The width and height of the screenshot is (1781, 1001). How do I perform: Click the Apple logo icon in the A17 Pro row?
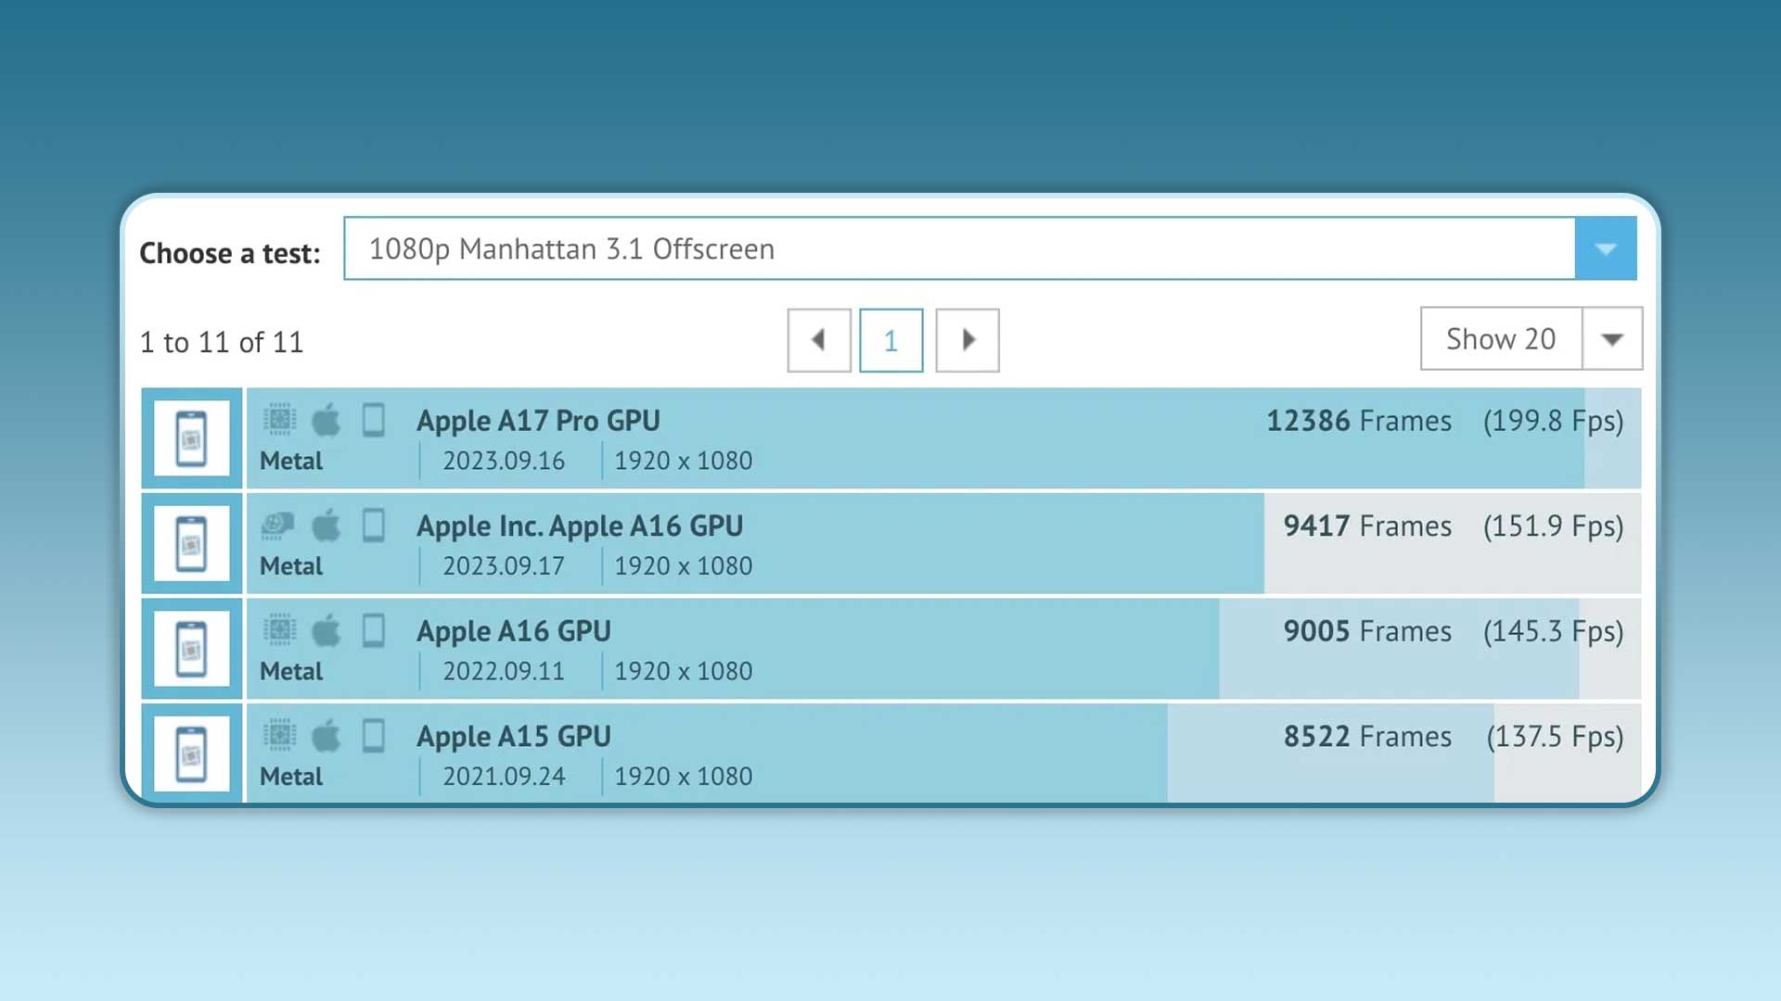(x=326, y=420)
